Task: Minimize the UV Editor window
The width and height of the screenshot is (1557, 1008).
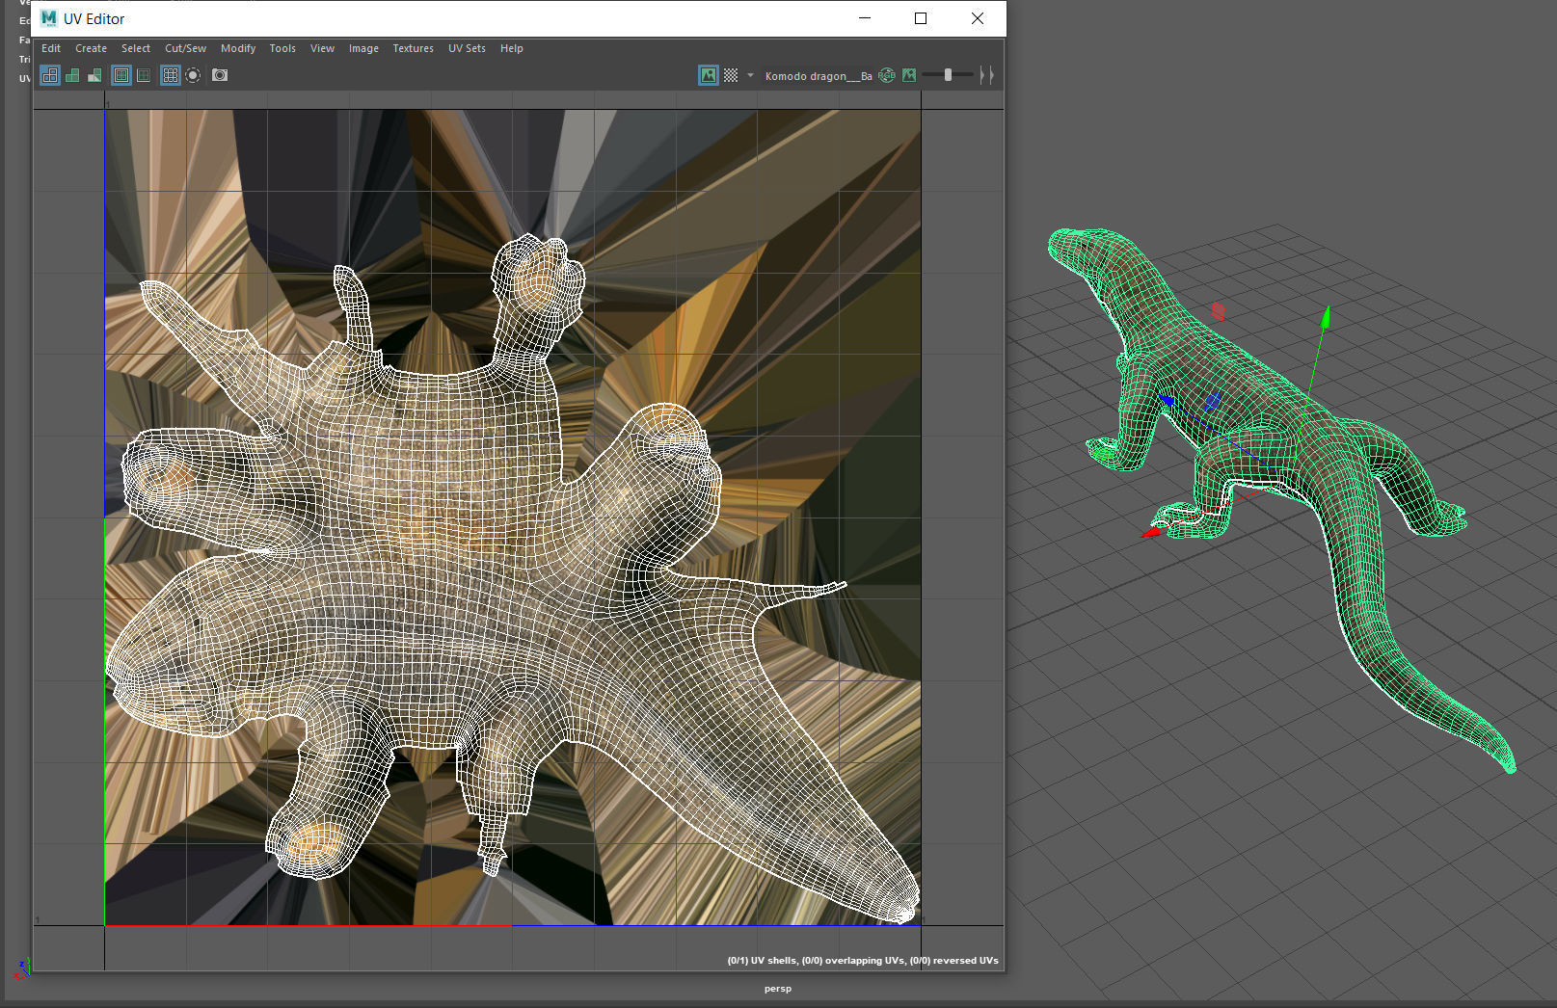Action: (x=865, y=18)
